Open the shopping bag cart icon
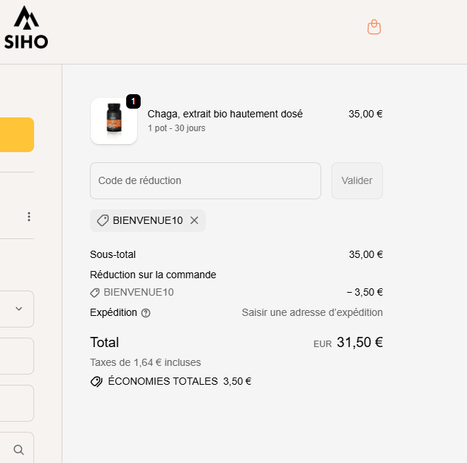The image size is (467, 463). coord(374,28)
